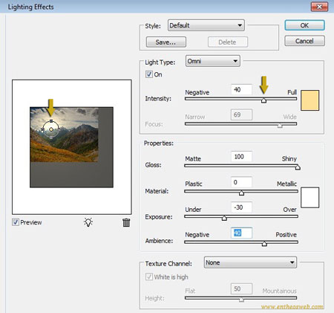The width and height of the screenshot is (334, 313).
Task: Click the Gloss slider handle
Action: (298, 167)
